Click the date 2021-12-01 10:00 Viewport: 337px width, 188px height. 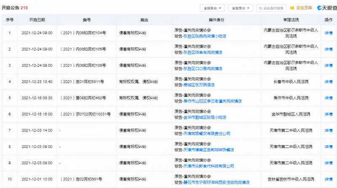click(37, 179)
